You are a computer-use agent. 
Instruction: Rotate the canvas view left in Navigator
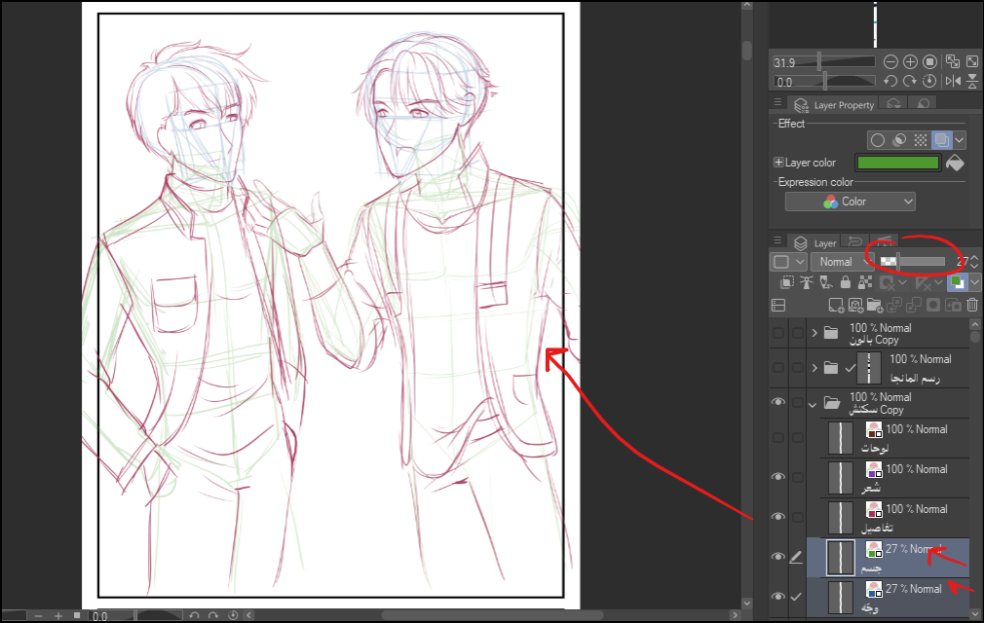[x=891, y=82]
